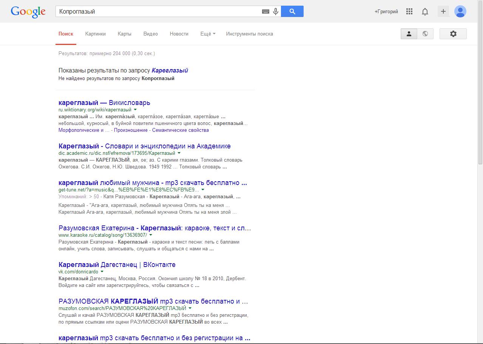
Task: Click www.karaoke.ru/catalog/song/13636907/ URL text
Action: coord(103,235)
